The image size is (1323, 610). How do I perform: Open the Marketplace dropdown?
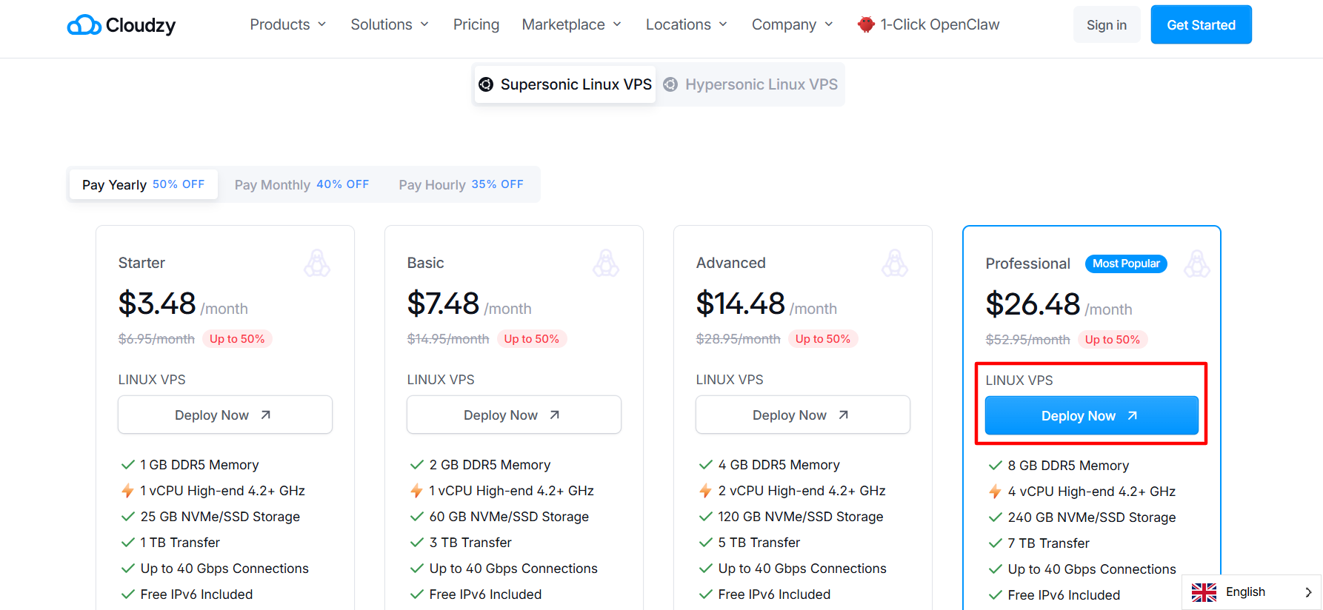click(x=571, y=24)
